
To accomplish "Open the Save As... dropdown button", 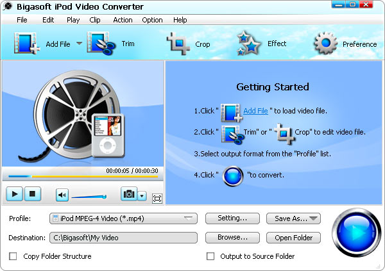I will click(x=293, y=218).
